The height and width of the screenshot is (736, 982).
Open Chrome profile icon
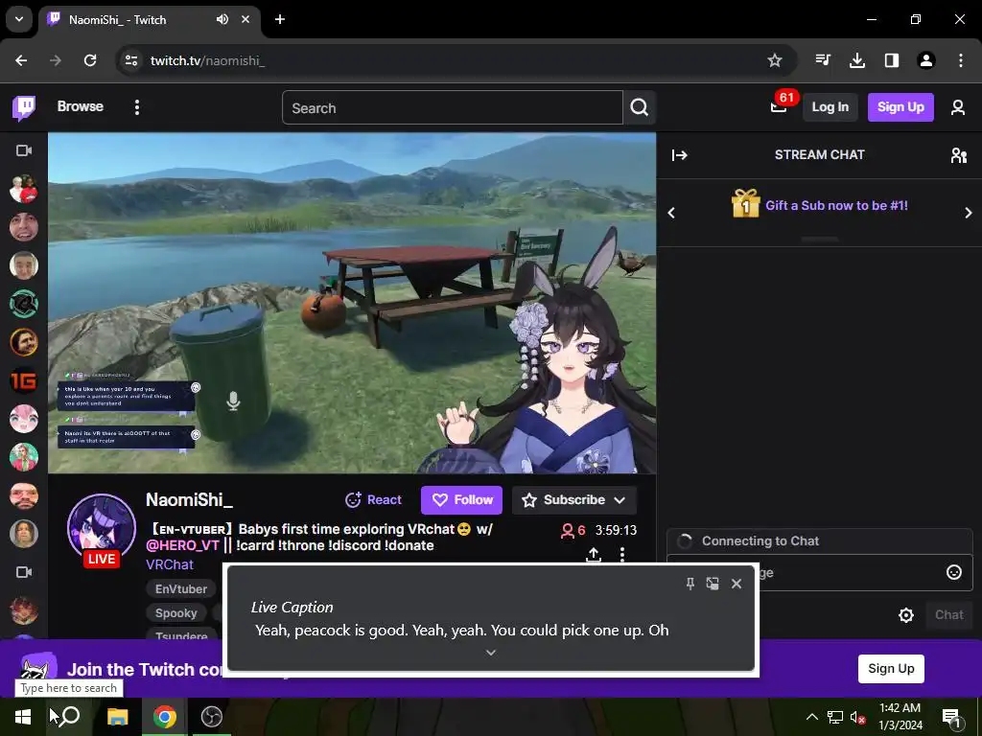pos(926,60)
